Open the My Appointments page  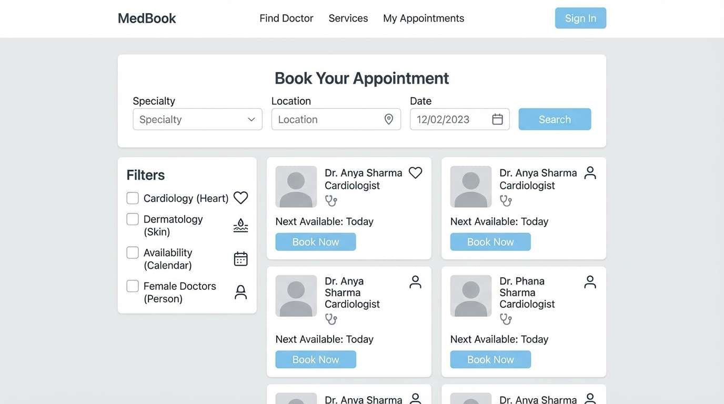pos(424,18)
